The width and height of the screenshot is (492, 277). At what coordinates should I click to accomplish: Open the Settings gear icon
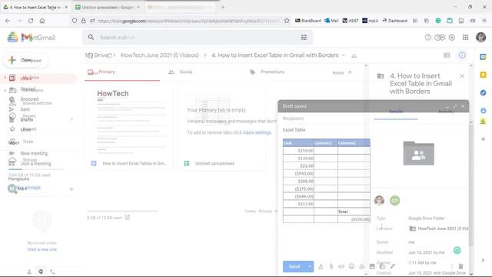click(x=452, y=38)
